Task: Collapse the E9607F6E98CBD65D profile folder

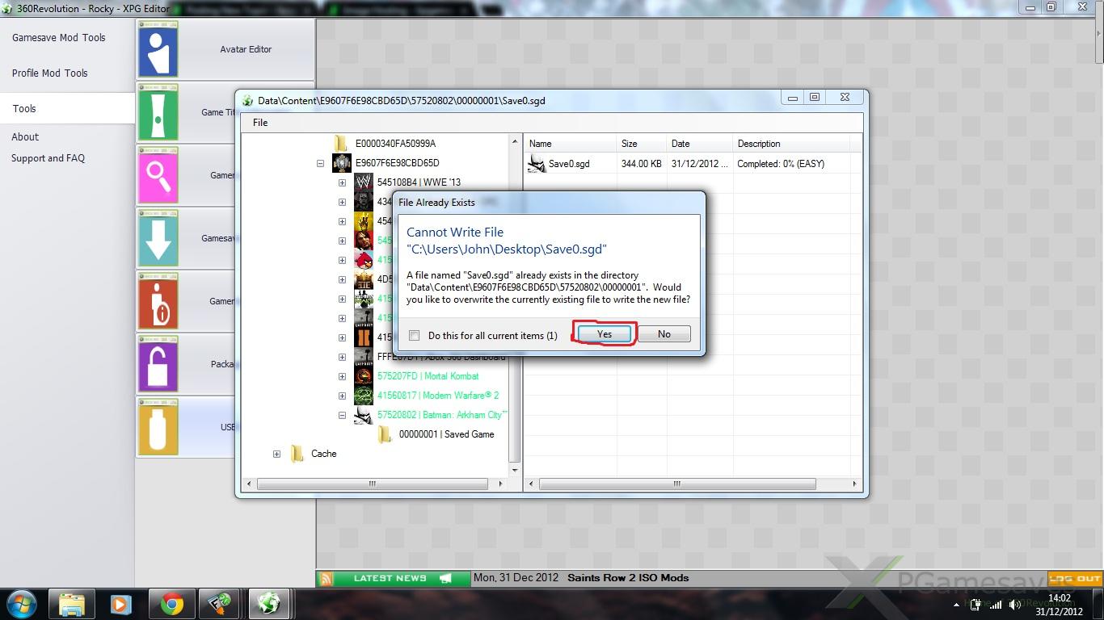Action: (321, 163)
